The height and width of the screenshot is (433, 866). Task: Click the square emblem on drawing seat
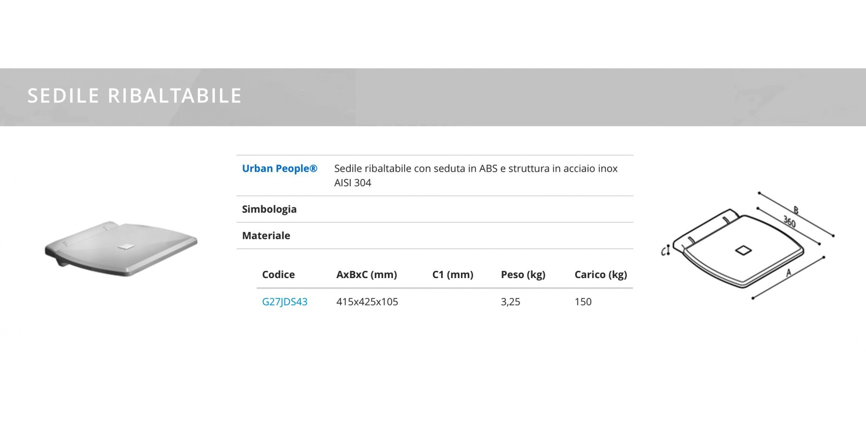[x=743, y=250]
